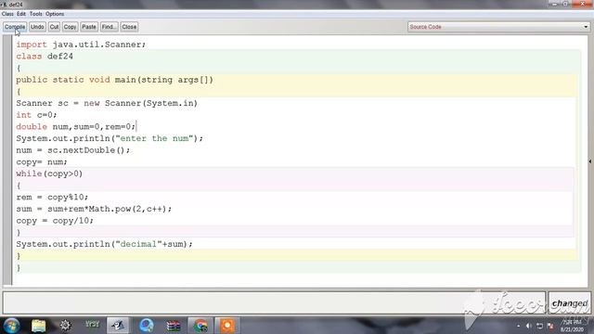Switch to the BlueJ taskbar icon

pos(118,326)
